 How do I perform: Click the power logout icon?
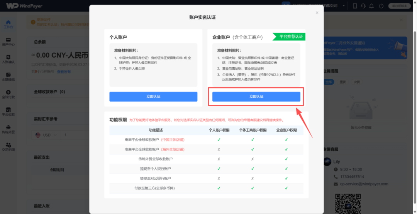pos(381,6)
